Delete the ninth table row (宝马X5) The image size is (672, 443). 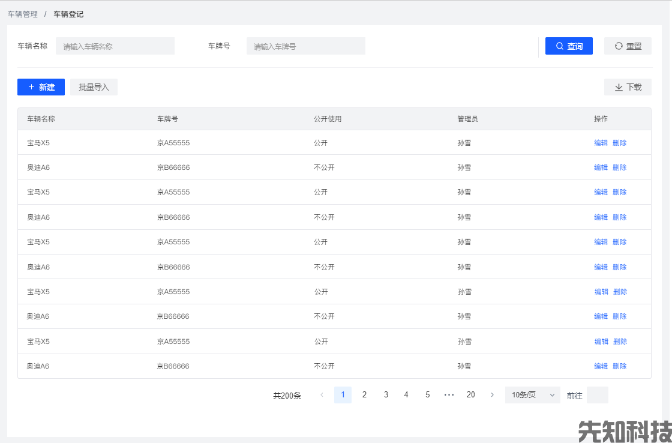click(x=620, y=342)
